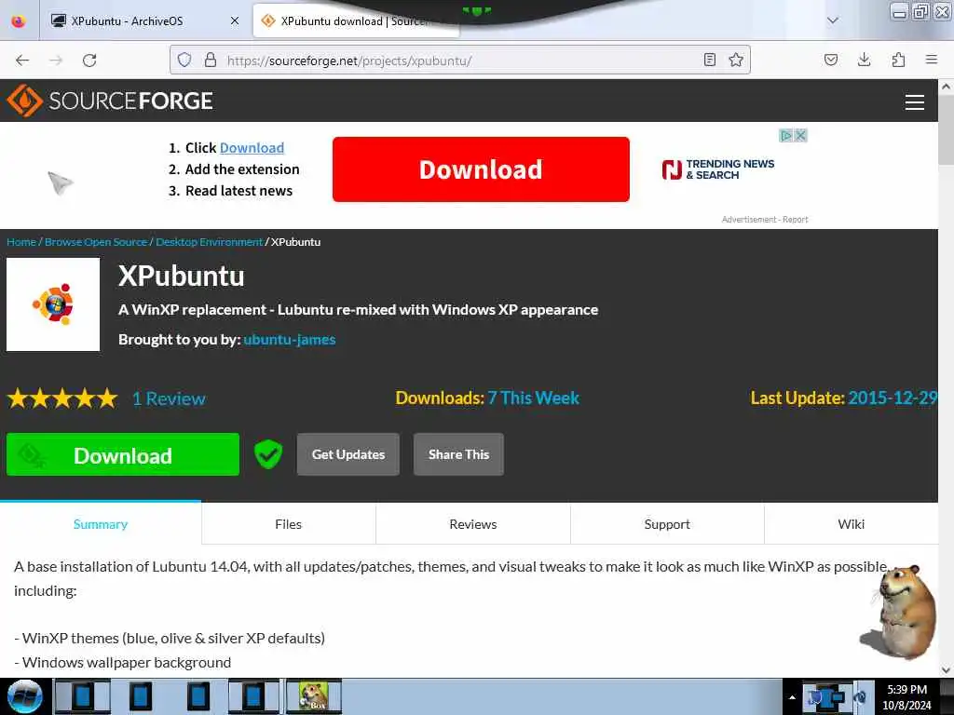Click the forward navigation arrow
This screenshot has height=715, width=954.
coord(56,61)
